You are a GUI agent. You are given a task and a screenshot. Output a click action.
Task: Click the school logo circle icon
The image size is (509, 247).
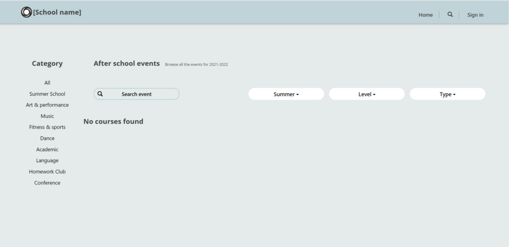point(26,12)
